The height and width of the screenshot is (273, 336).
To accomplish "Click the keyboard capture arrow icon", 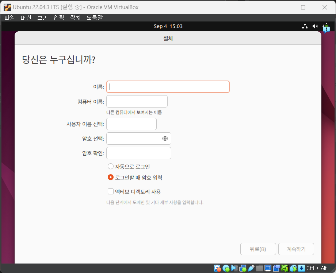I will [x=302, y=268].
